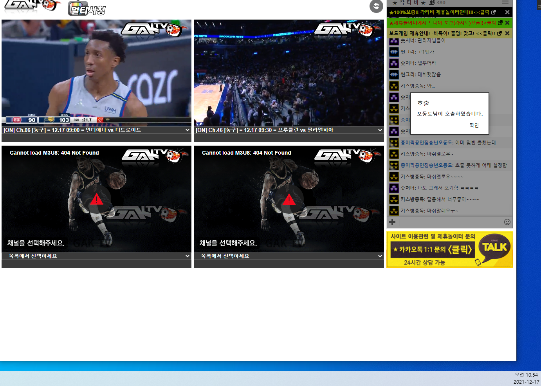Select username 종이픽공인침승년오동도 in 이미 몇번 message
Image resolution: width=541 pixels, height=386 pixels.
[427, 142]
